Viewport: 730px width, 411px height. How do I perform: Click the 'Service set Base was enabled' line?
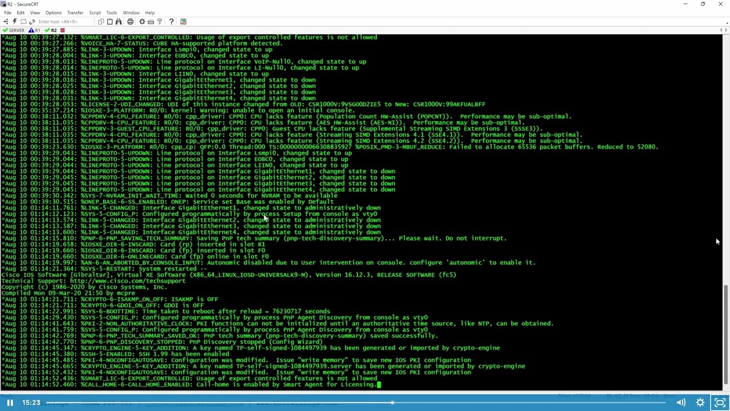(168, 202)
